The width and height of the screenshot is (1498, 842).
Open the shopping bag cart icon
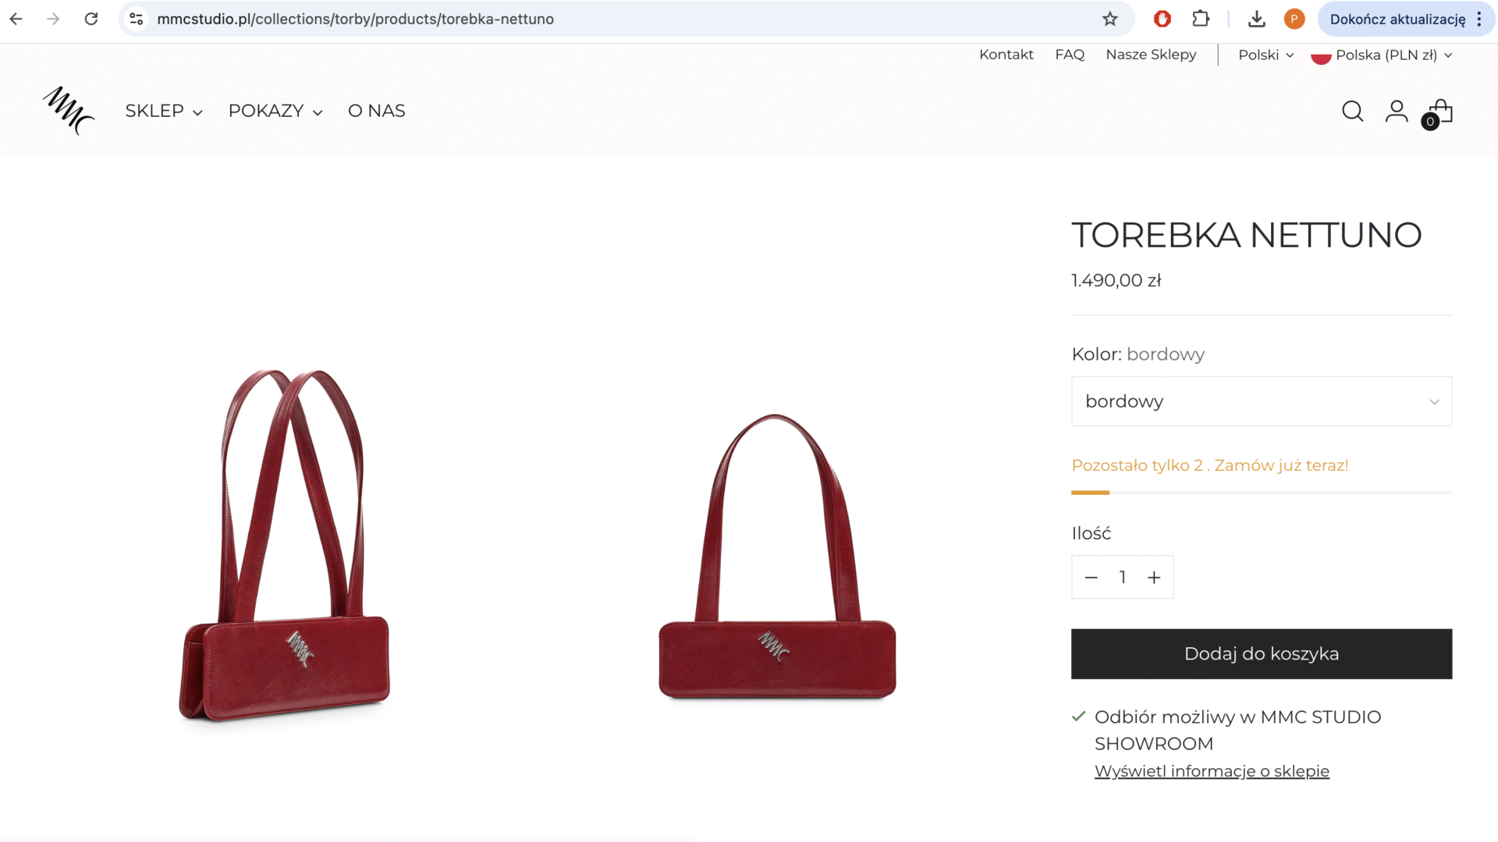coord(1439,112)
